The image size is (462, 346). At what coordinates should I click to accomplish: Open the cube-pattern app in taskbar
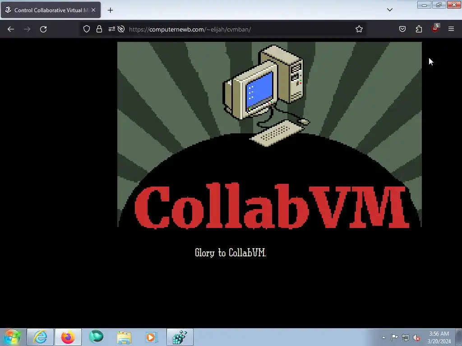click(x=180, y=337)
